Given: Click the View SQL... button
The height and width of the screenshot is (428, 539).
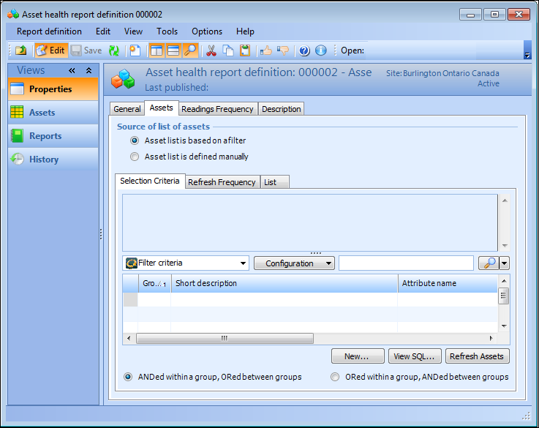Looking at the screenshot, I should tap(415, 356).
